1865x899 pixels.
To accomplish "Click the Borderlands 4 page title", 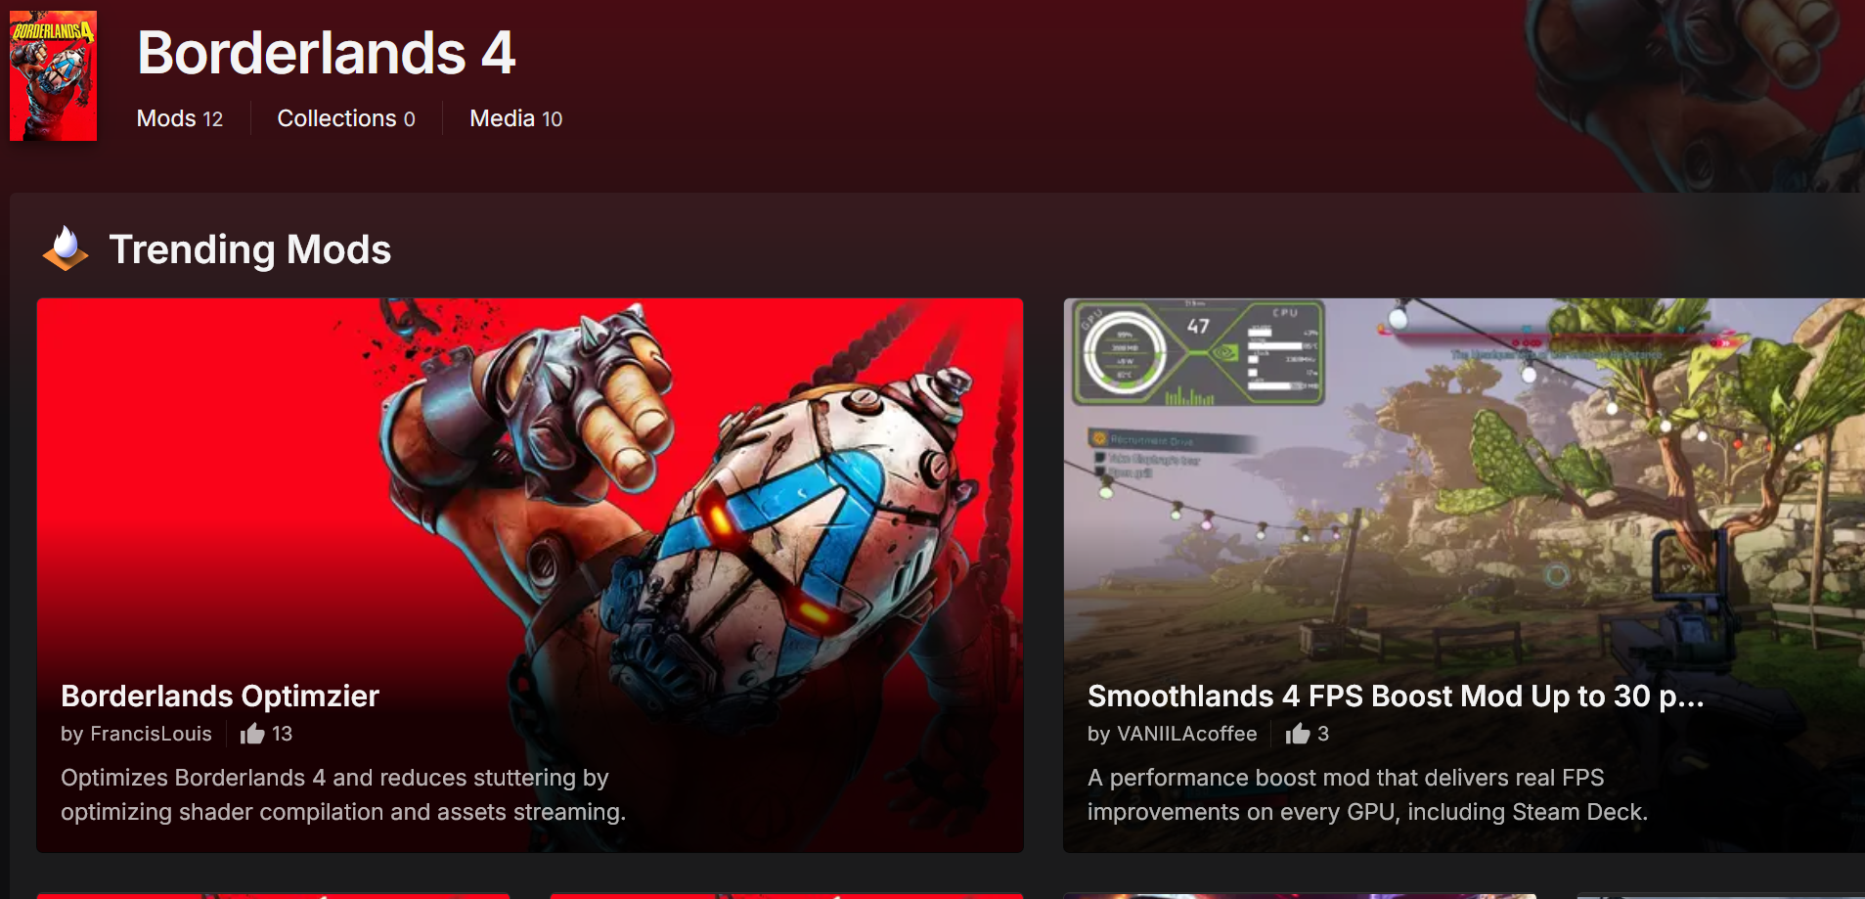I will tap(327, 53).
